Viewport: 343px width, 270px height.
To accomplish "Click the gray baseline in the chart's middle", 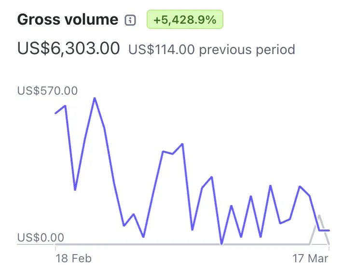I will click(x=183, y=244).
